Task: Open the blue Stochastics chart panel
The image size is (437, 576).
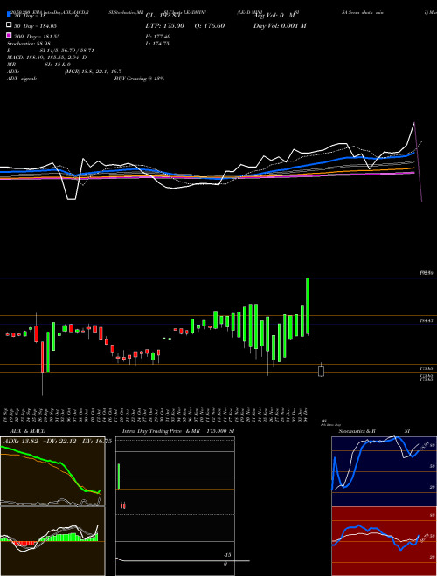Action: point(384,471)
